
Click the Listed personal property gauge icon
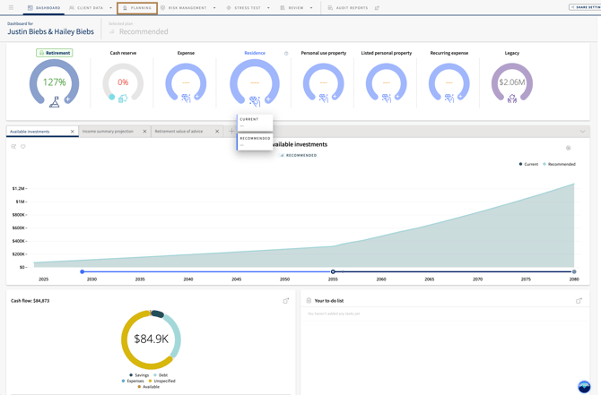(387, 99)
